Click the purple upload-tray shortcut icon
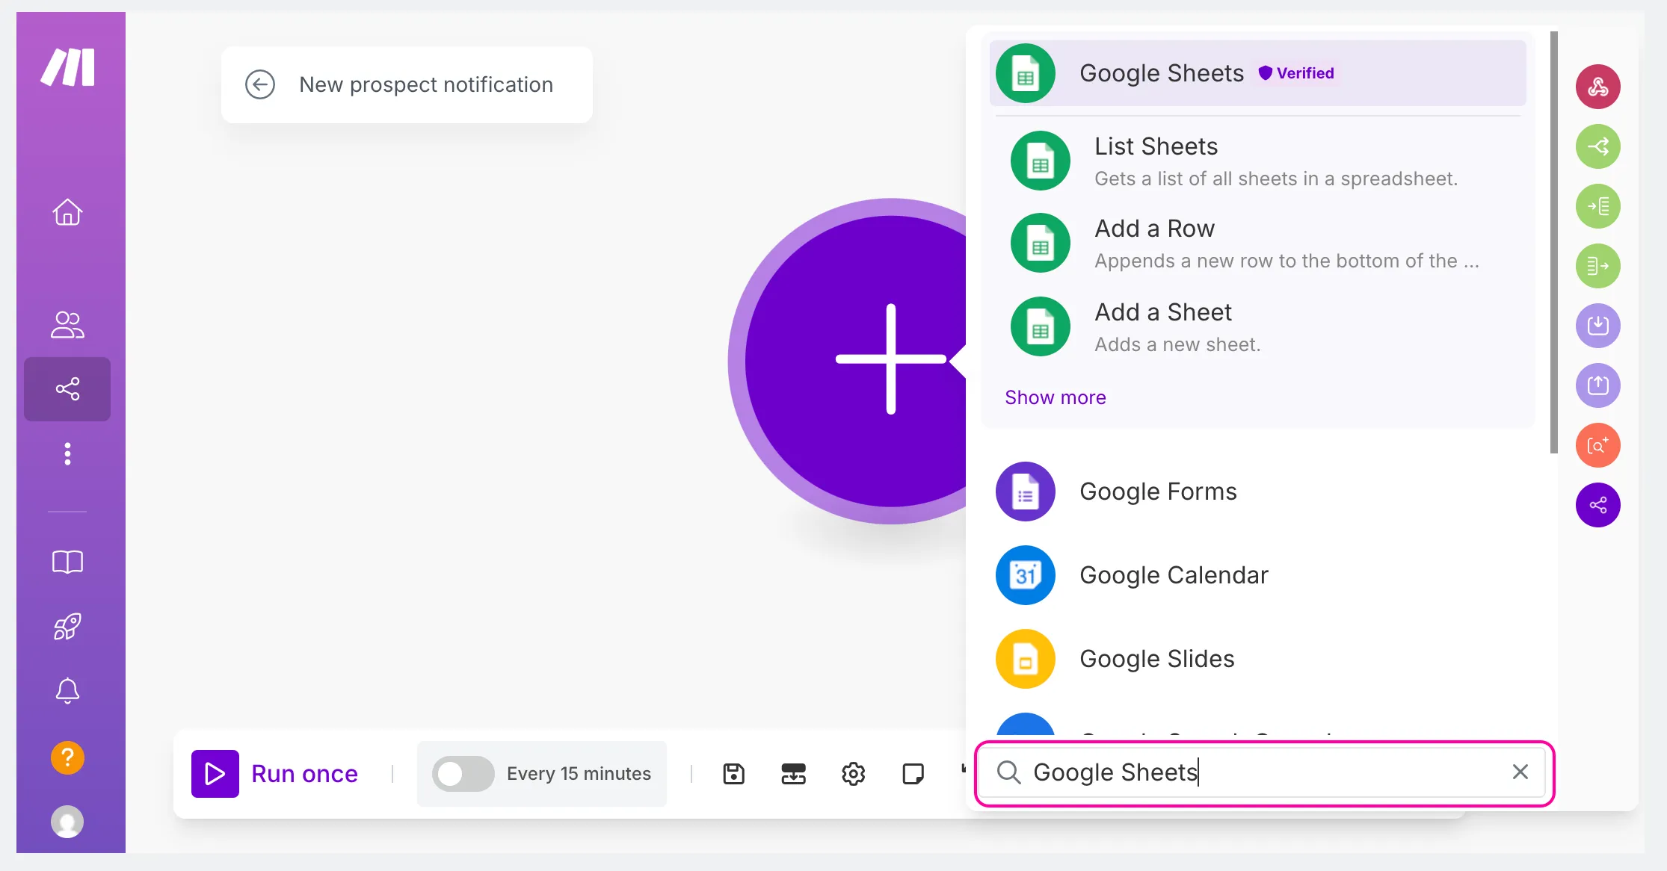Screen dimensions: 1667x871 [x=1598, y=385]
